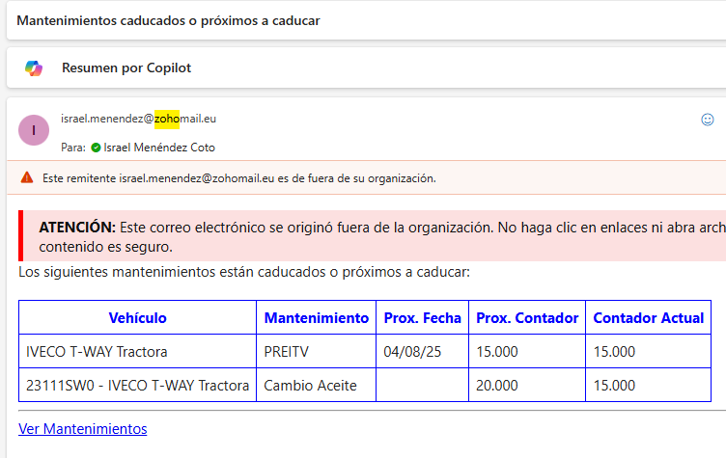Click green verified icon beside Israel Menéndez Coto
This screenshot has width=726, height=458.
tap(96, 148)
